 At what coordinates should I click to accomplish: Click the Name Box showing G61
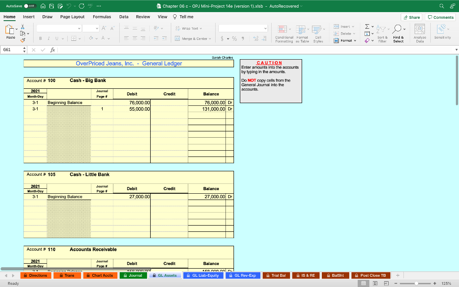12,50
